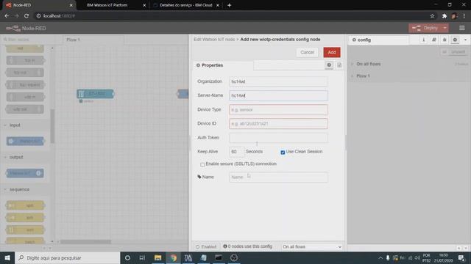Expand the Flow 1 section in the config sidebar
The width and height of the screenshot is (471, 264).
363,76
